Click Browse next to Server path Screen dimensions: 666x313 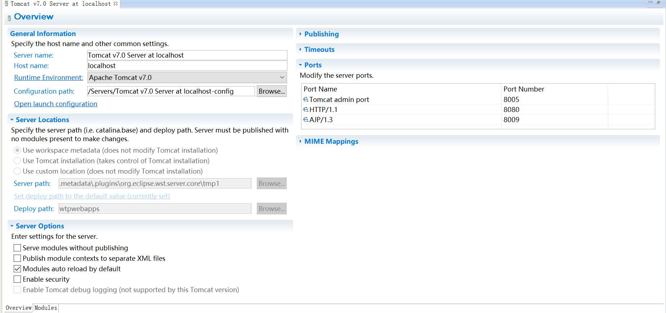272,183
